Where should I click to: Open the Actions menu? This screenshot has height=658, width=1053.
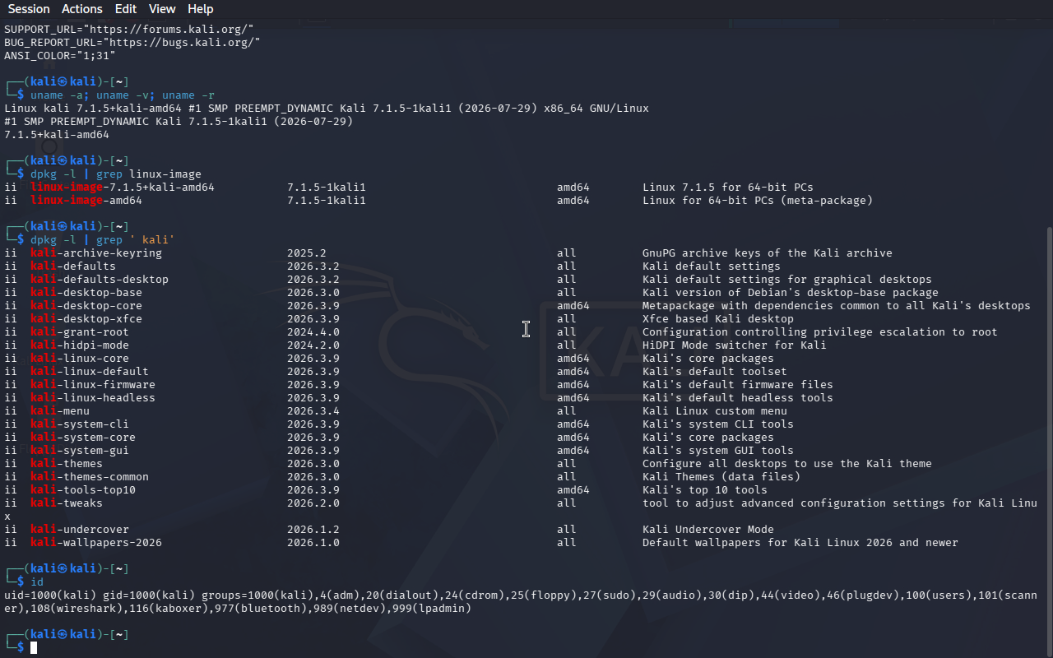pos(82,9)
